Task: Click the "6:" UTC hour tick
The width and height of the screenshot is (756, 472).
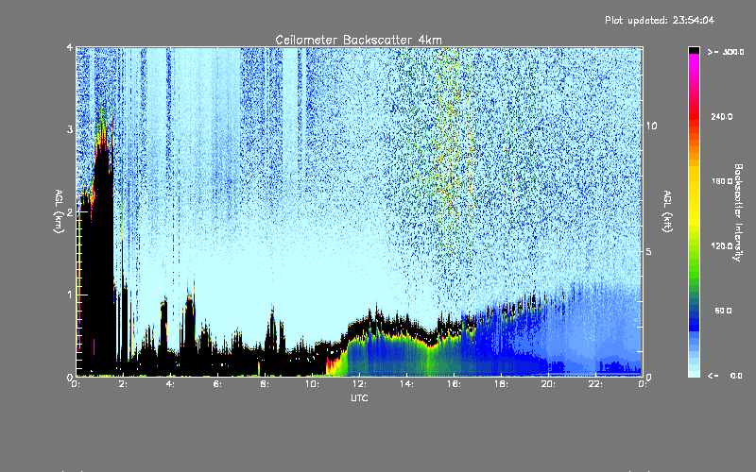Action: click(218, 384)
